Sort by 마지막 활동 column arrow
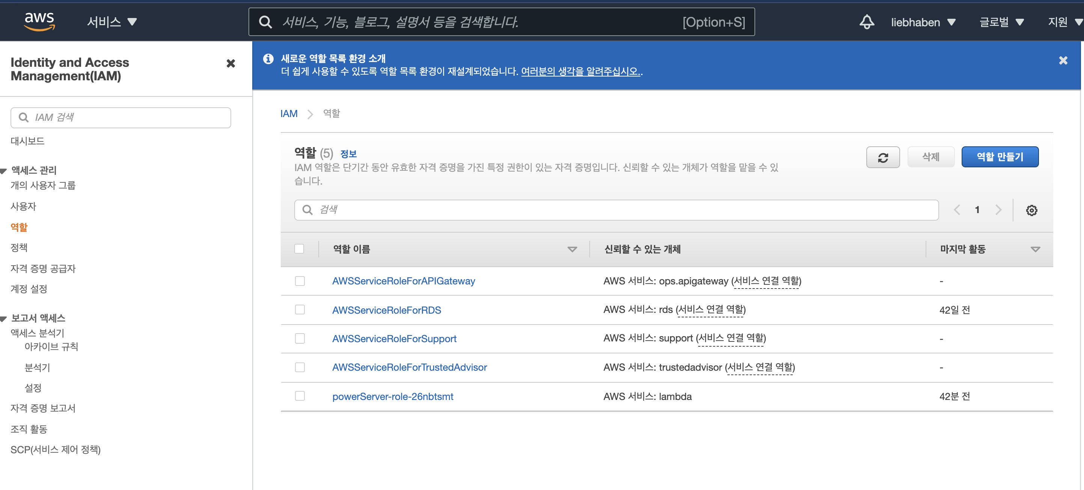This screenshot has width=1084, height=490. [1035, 250]
